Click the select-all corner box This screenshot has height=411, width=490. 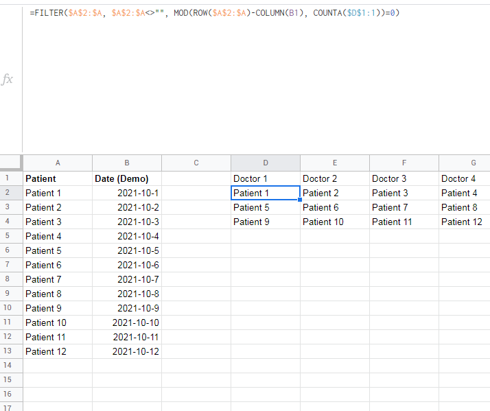pos(11,163)
